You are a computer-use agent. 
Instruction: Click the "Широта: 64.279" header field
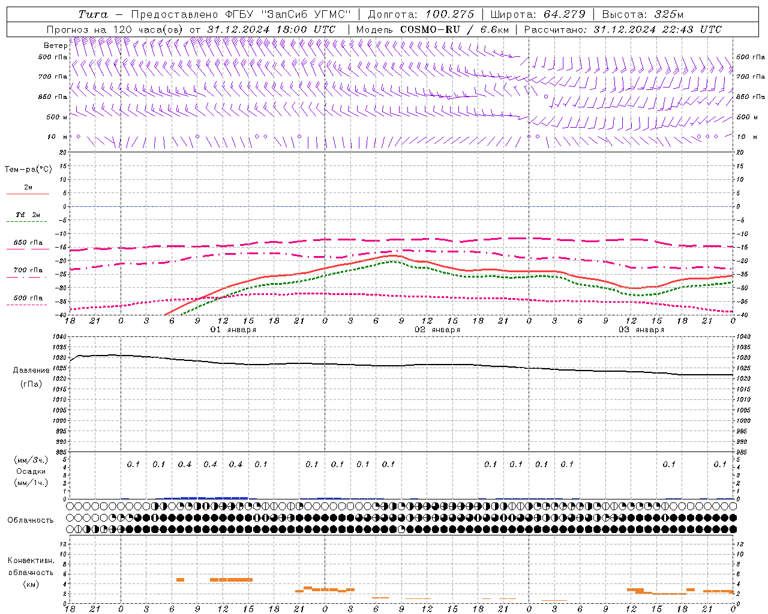click(x=538, y=14)
